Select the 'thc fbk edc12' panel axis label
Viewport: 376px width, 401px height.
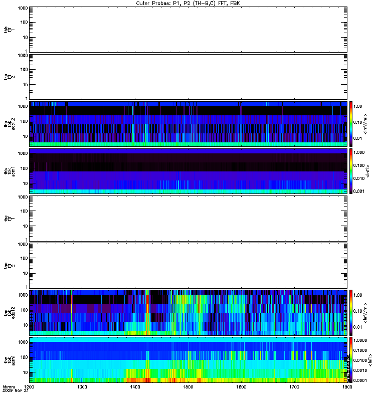point(9,312)
